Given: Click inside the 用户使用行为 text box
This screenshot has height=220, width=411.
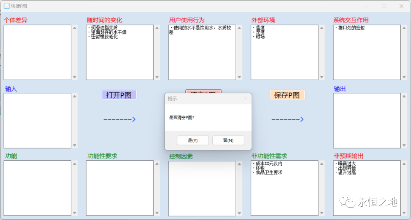Looking at the screenshot, I should [x=202, y=52].
